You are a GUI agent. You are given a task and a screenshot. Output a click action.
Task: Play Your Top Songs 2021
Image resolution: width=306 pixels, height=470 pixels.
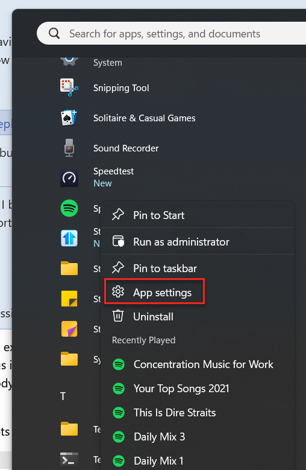[198, 389]
